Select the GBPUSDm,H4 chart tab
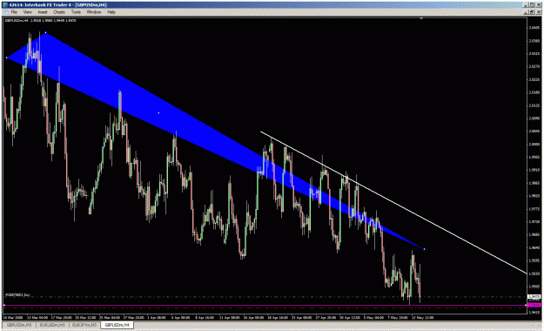Viewport: 544px width, 331px height. [x=118, y=325]
